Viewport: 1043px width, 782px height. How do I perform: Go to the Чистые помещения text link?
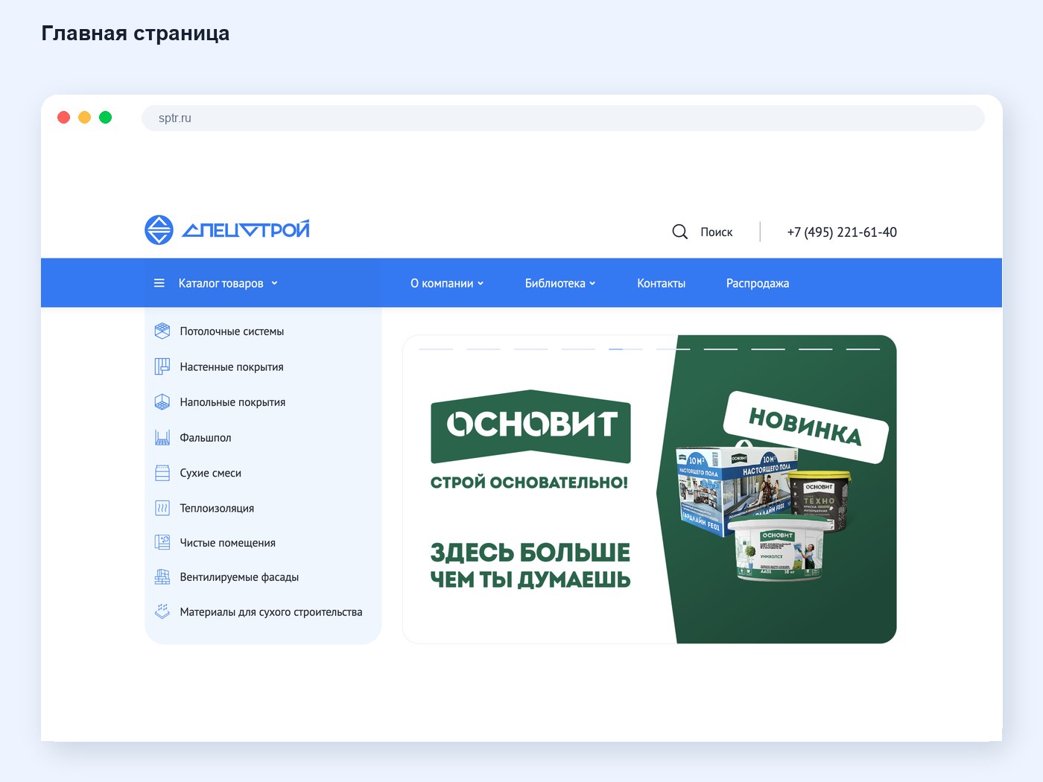tap(228, 543)
